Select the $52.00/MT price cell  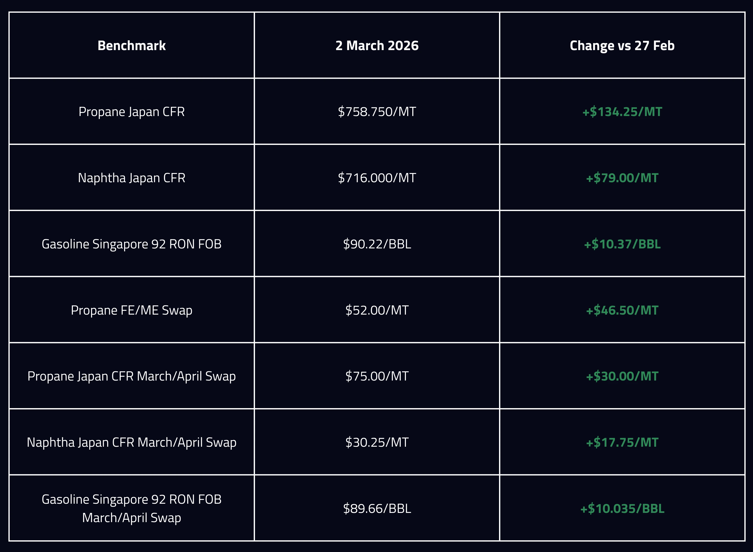pos(377,310)
